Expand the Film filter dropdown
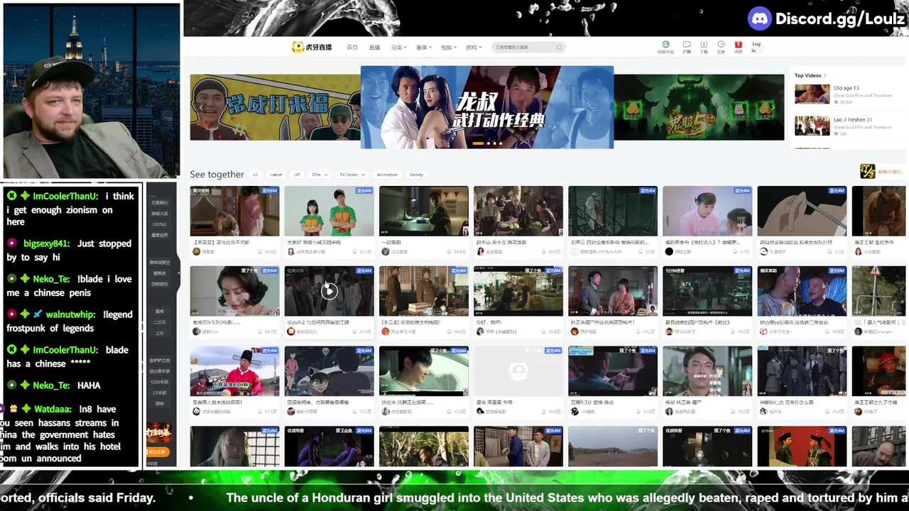The height and width of the screenshot is (511, 909). coord(319,175)
